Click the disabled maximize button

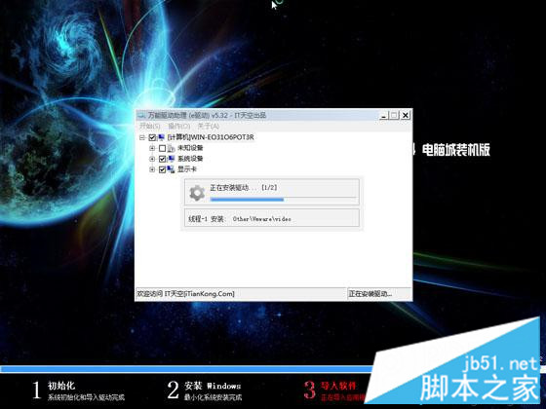[x=394, y=116]
